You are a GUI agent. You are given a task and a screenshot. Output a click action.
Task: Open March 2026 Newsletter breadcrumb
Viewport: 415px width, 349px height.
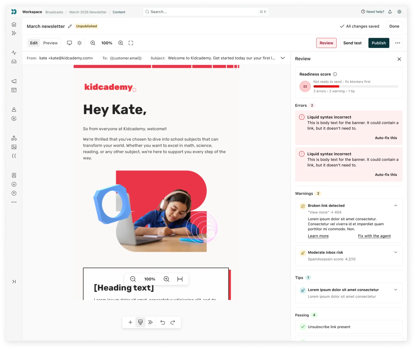tap(88, 12)
